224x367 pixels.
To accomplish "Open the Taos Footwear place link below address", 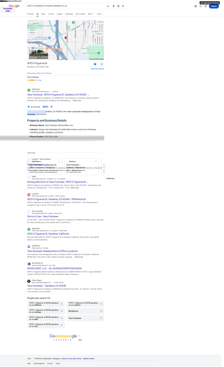I will 33,77.
